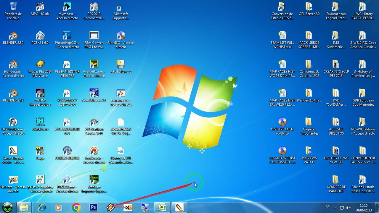Show hidden system tray icons
Screen dimensions: 379x213
[335, 208]
